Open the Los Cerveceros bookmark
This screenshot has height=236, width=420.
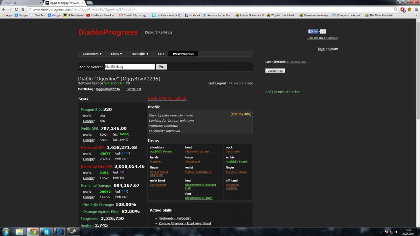click(167, 15)
